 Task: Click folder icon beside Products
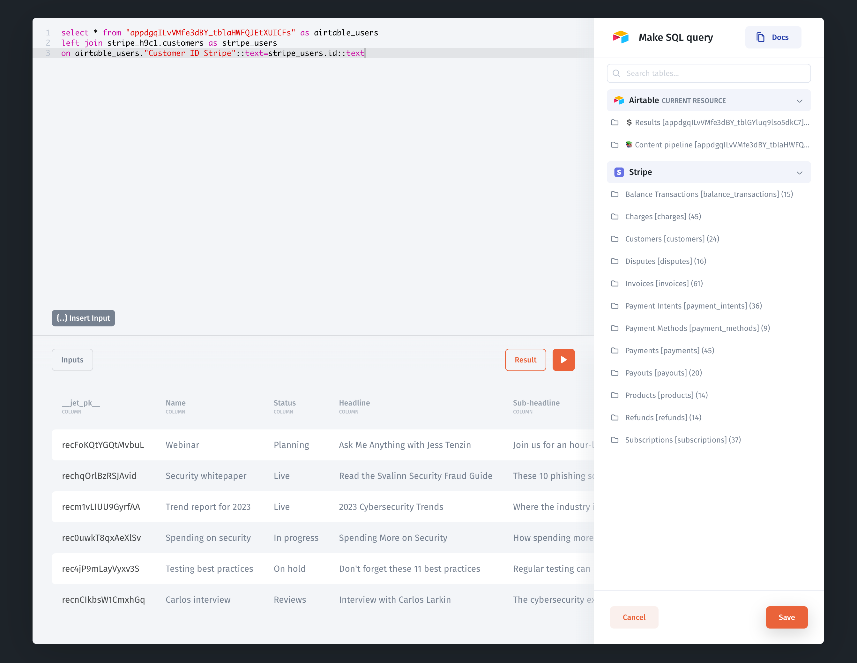tap(615, 395)
